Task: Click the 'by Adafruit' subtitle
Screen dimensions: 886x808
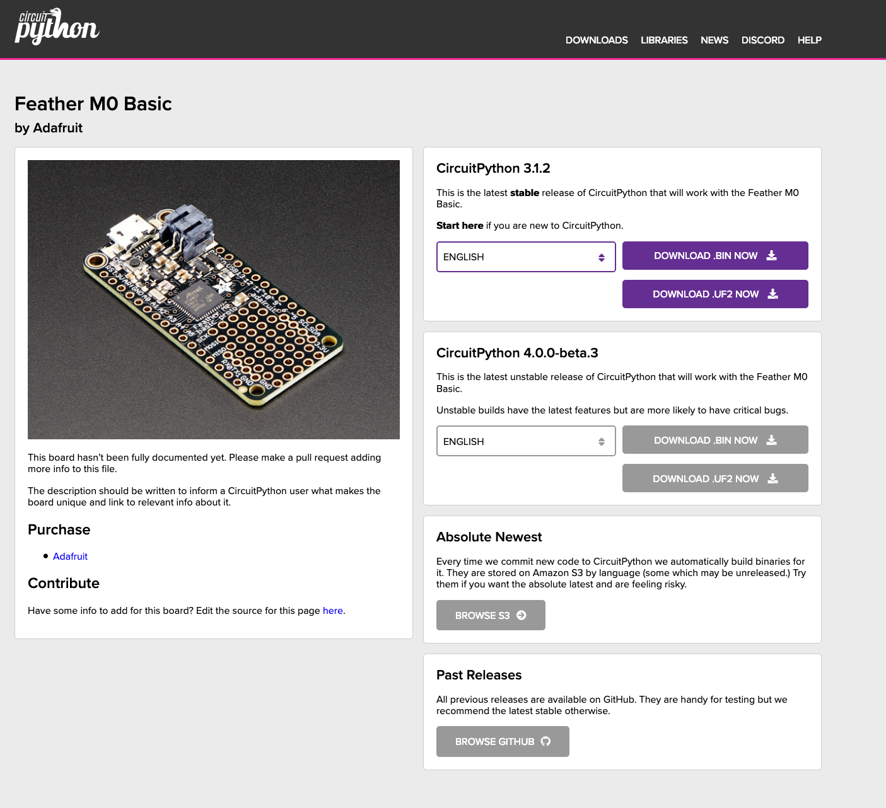Action: pyautogui.click(x=49, y=128)
